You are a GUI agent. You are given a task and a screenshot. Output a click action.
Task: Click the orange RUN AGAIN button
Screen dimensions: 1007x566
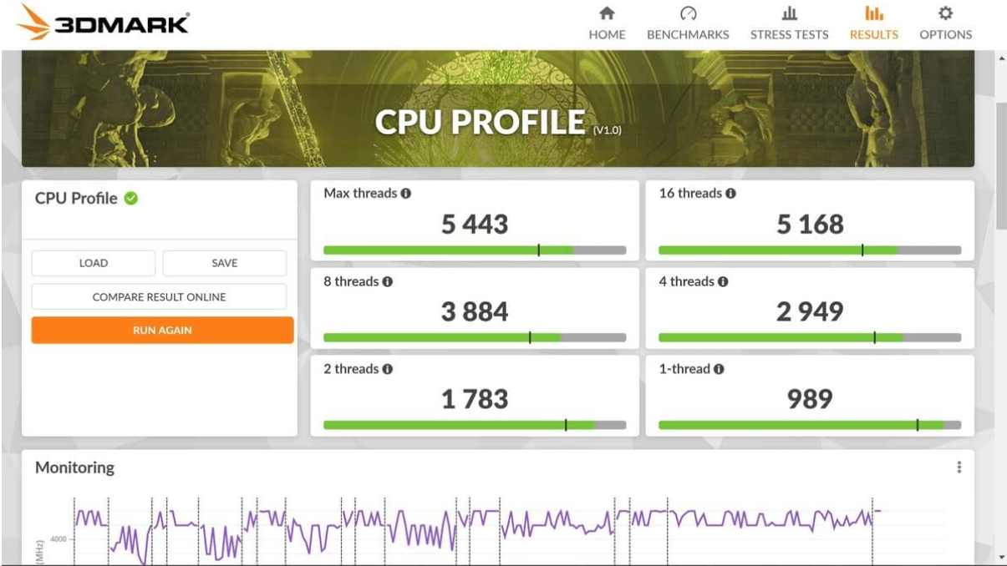[162, 331]
